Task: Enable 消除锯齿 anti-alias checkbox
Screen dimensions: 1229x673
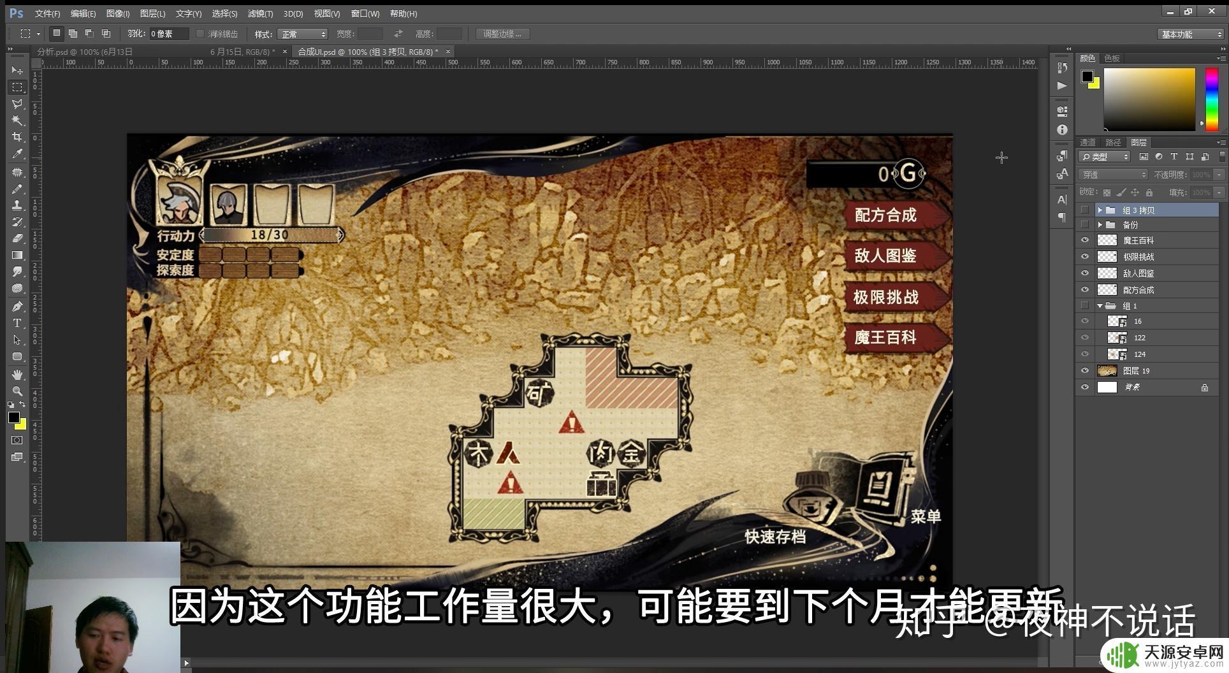Action: pos(200,34)
